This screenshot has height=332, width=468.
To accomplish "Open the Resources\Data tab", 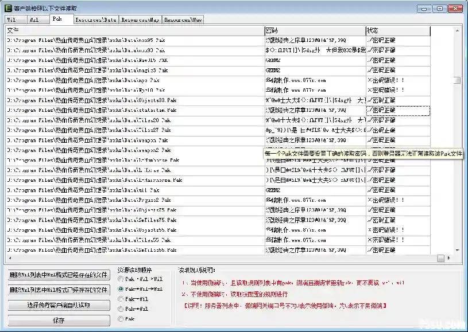I will 96,19.
